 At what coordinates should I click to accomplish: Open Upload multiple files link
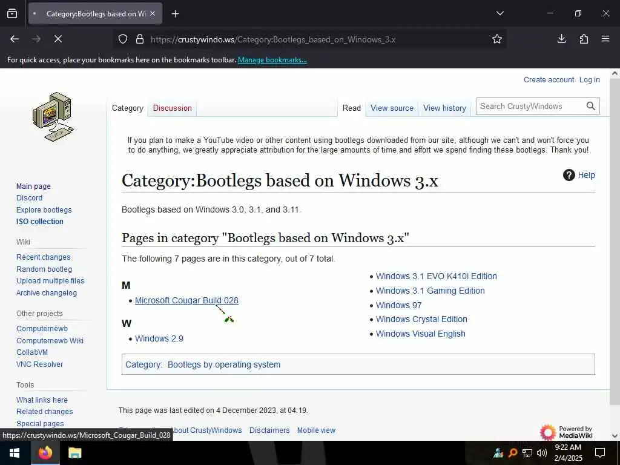pyautogui.click(x=50, y=281)
